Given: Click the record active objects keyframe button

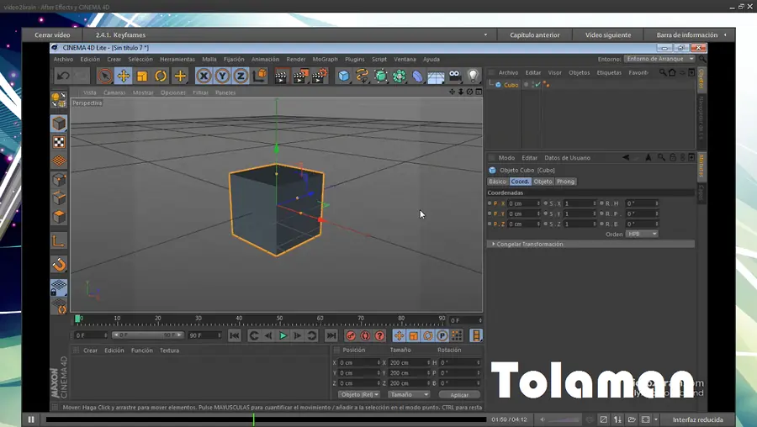Looking at the screenshot, I should point(351,335).
